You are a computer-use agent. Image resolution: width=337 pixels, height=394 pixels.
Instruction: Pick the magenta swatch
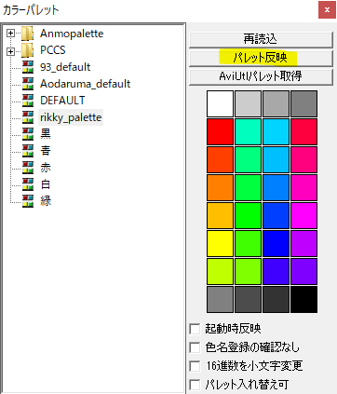coord(303,215)
